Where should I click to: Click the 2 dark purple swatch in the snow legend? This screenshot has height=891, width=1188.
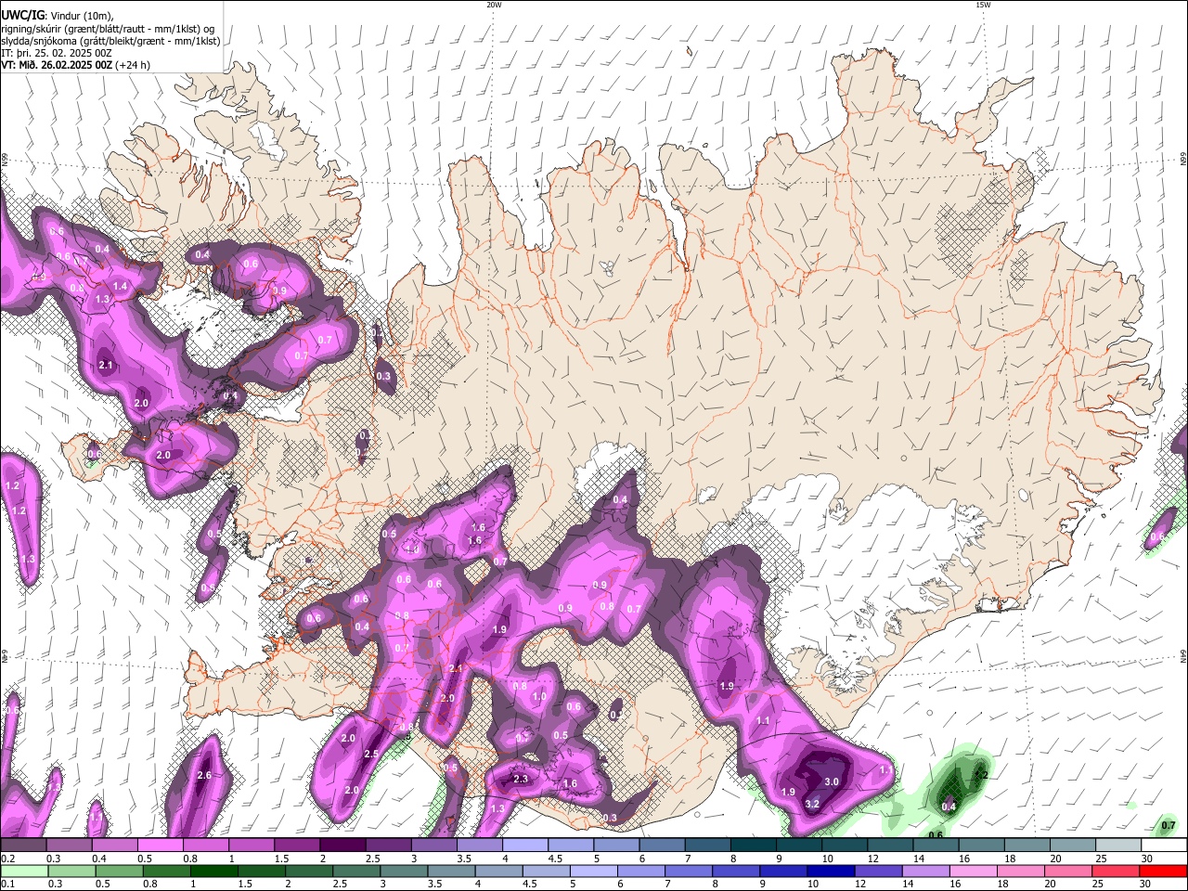pyautogui.click(x=342, y=846)
